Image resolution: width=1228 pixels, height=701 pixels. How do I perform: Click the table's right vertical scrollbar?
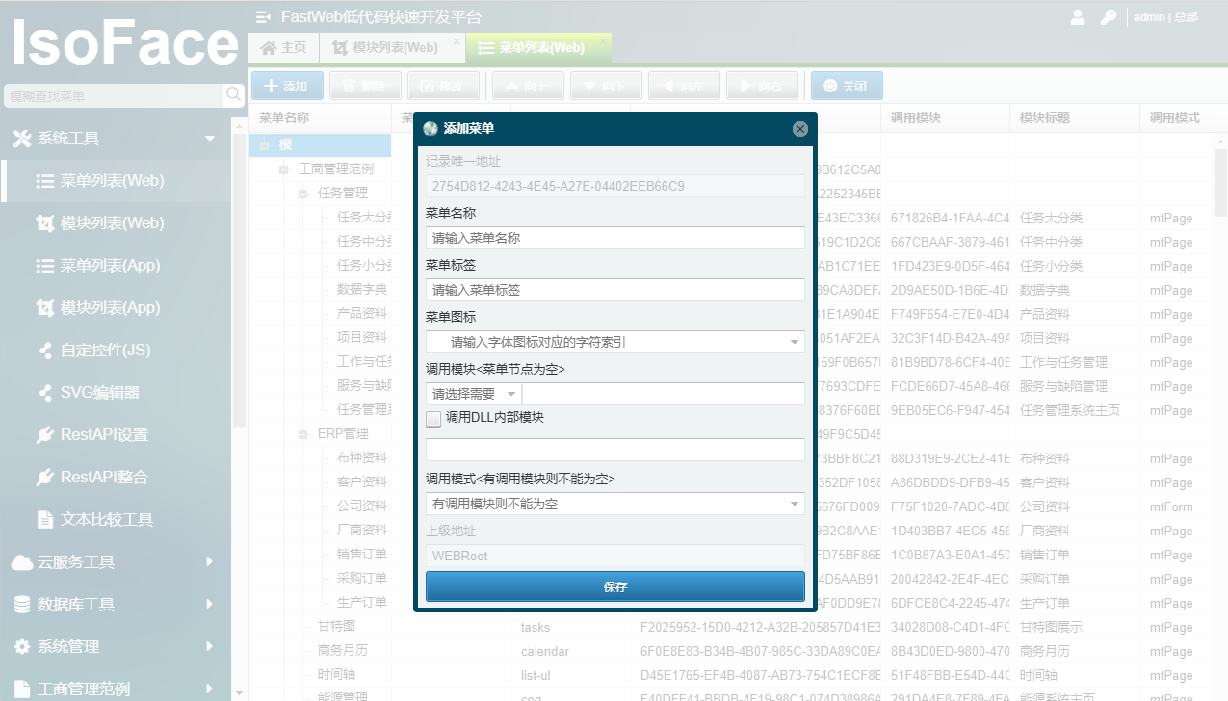[x=1220, y=183]
